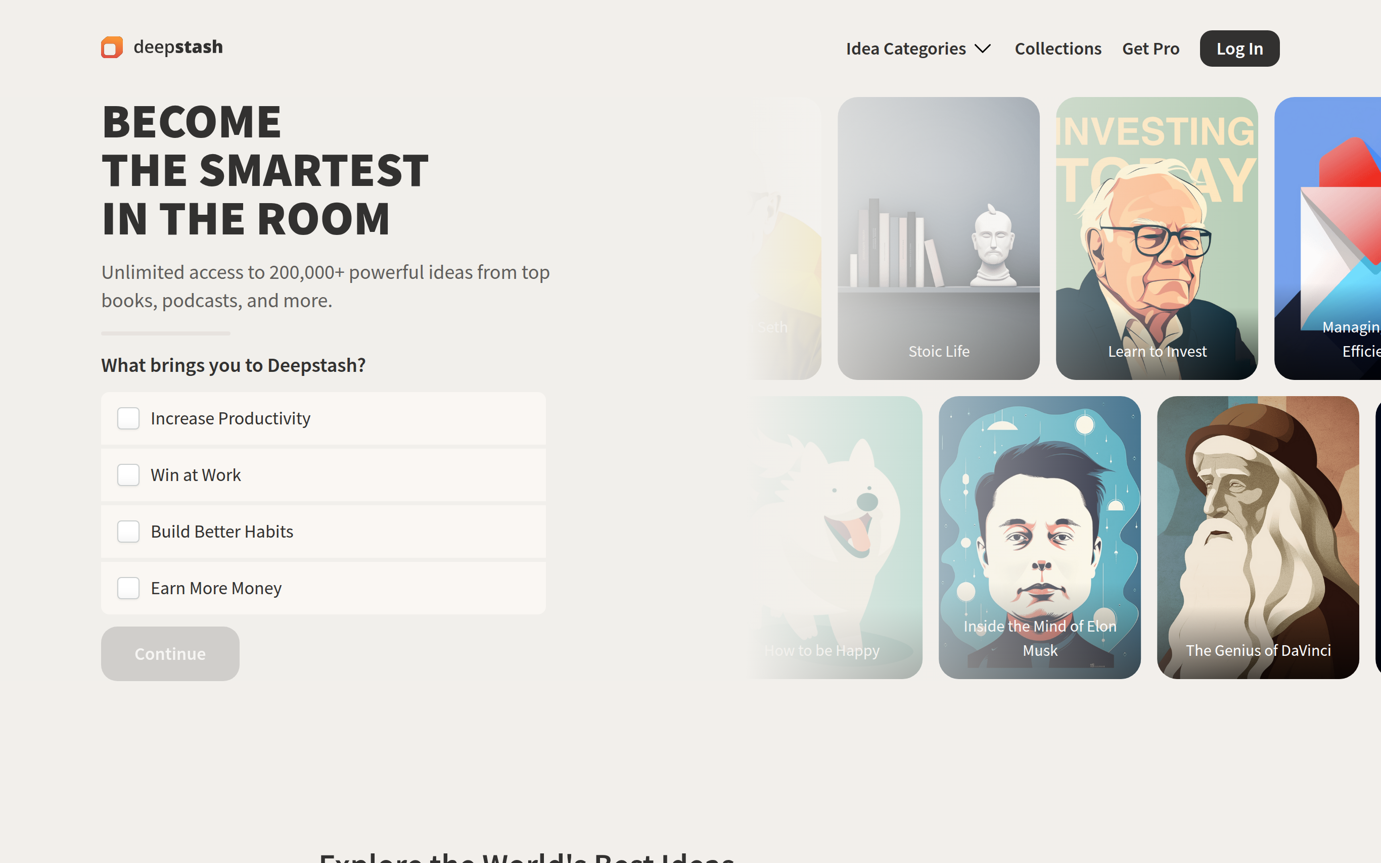Screen dimensions: 1381x863
Task: Check the Increase Productivity checkbox
Action: (x=128, y=418)
